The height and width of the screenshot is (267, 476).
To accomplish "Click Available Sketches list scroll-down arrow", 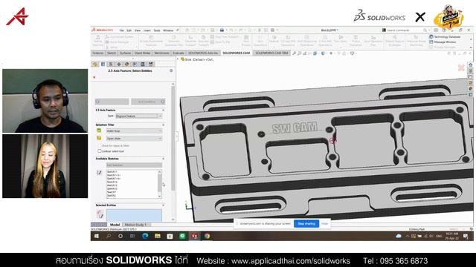I will [x=160, y=197].
